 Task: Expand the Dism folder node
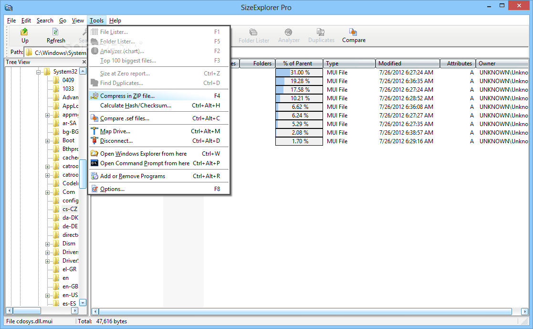48,244
